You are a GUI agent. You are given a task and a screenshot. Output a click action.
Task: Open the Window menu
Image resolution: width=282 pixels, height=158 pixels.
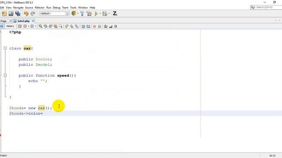83,7
